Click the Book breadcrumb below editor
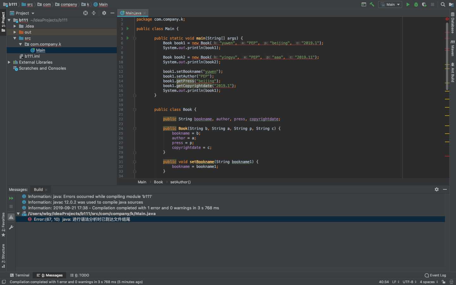 158,182
